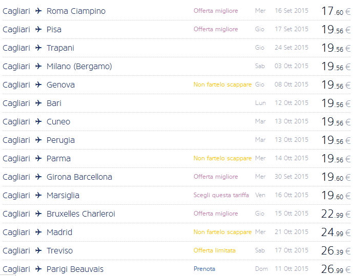The height and width of the screenshot is (276, 354).
Task: Select the Perugia destination link
Action: 60,140
